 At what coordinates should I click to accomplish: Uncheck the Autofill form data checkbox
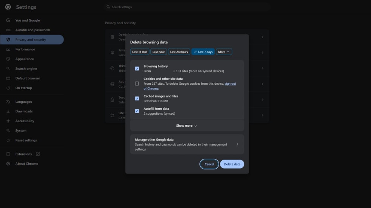[137, 111]
